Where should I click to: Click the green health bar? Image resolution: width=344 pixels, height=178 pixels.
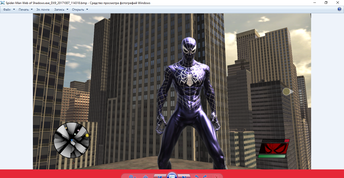(272, 156)
